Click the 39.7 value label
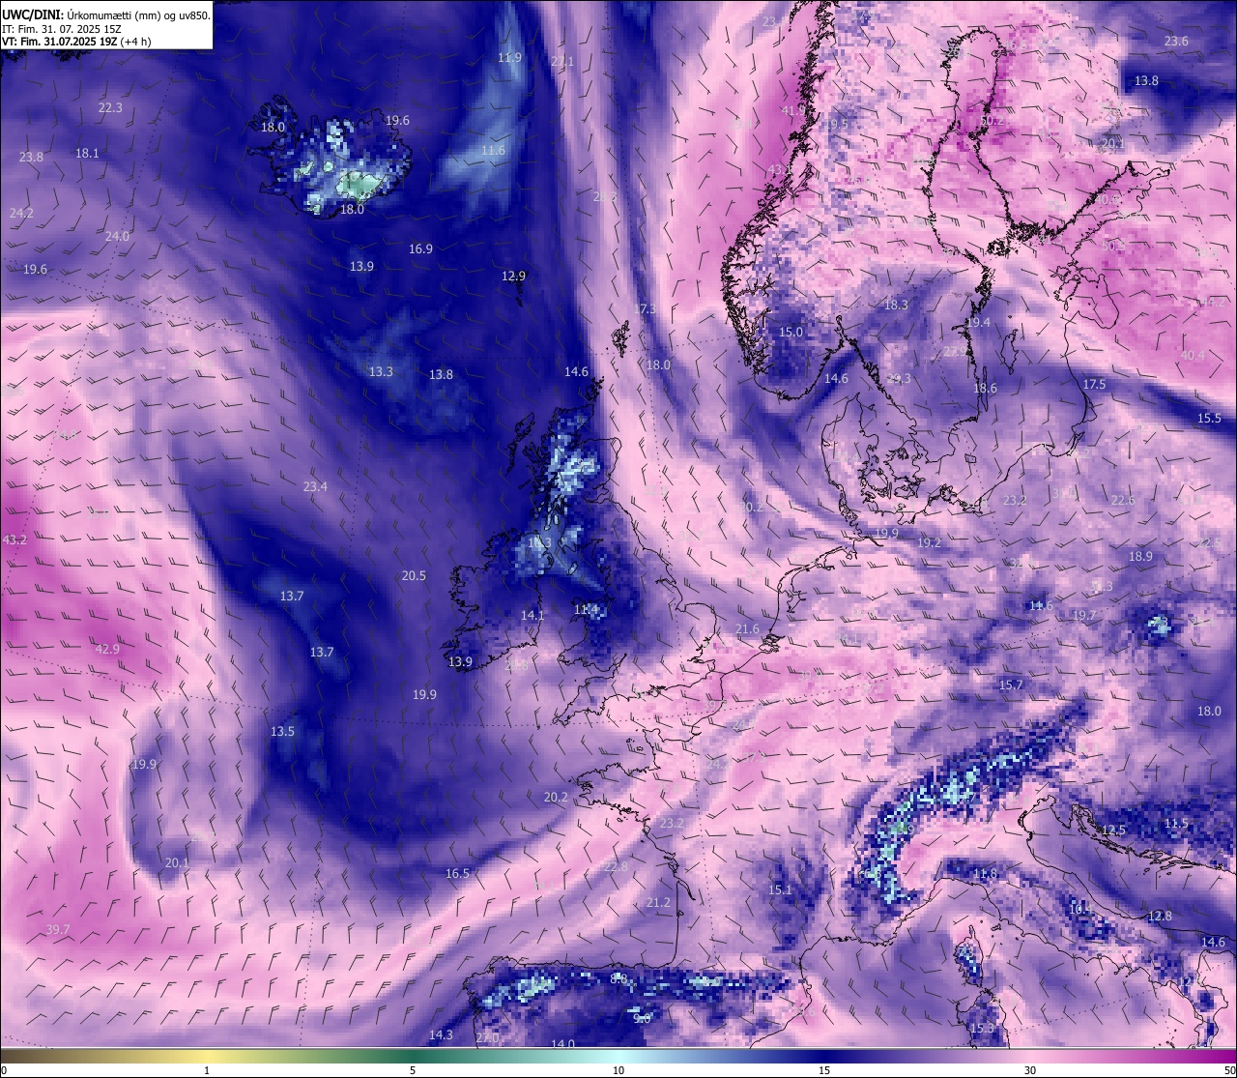Image resolution: width=1237 pixels, height=1078 pixels. 58,929
